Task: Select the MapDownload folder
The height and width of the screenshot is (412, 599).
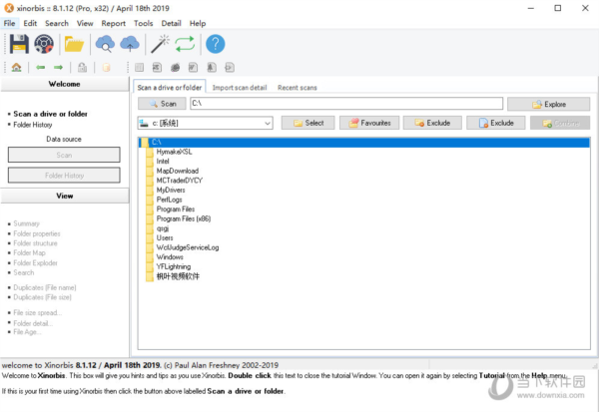Action: (178, 171)
